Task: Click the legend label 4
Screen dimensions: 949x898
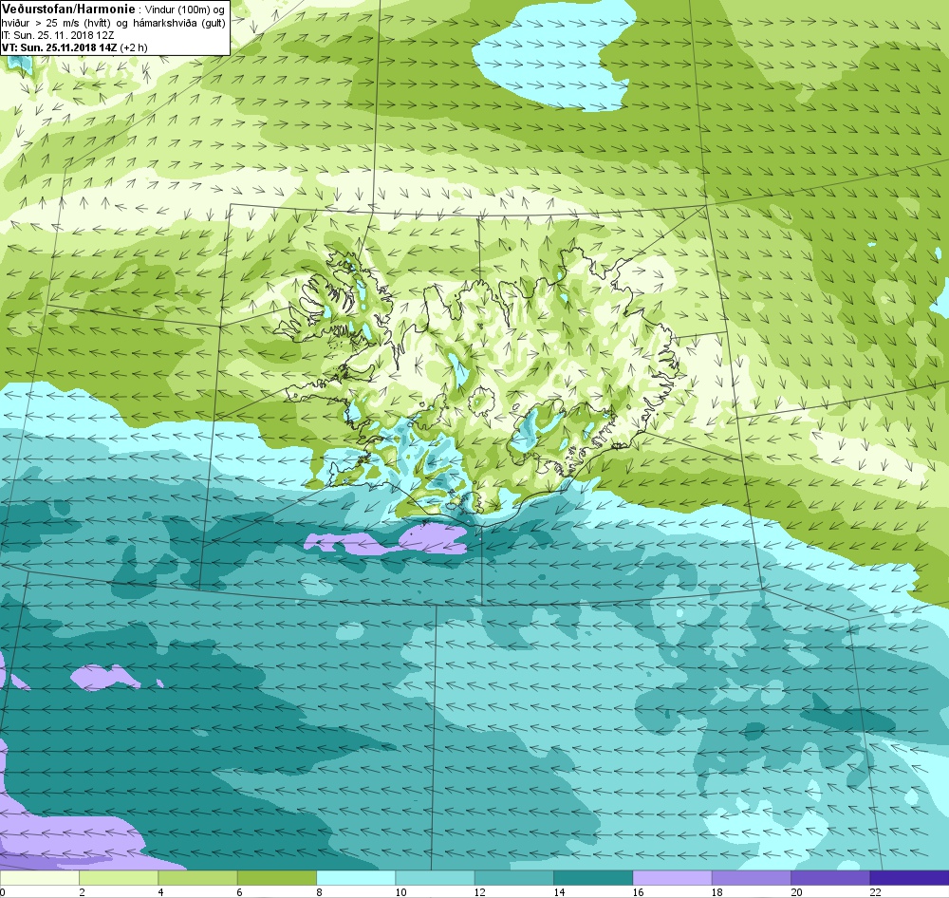Action: pyautogui.click(x=161, y=891)
